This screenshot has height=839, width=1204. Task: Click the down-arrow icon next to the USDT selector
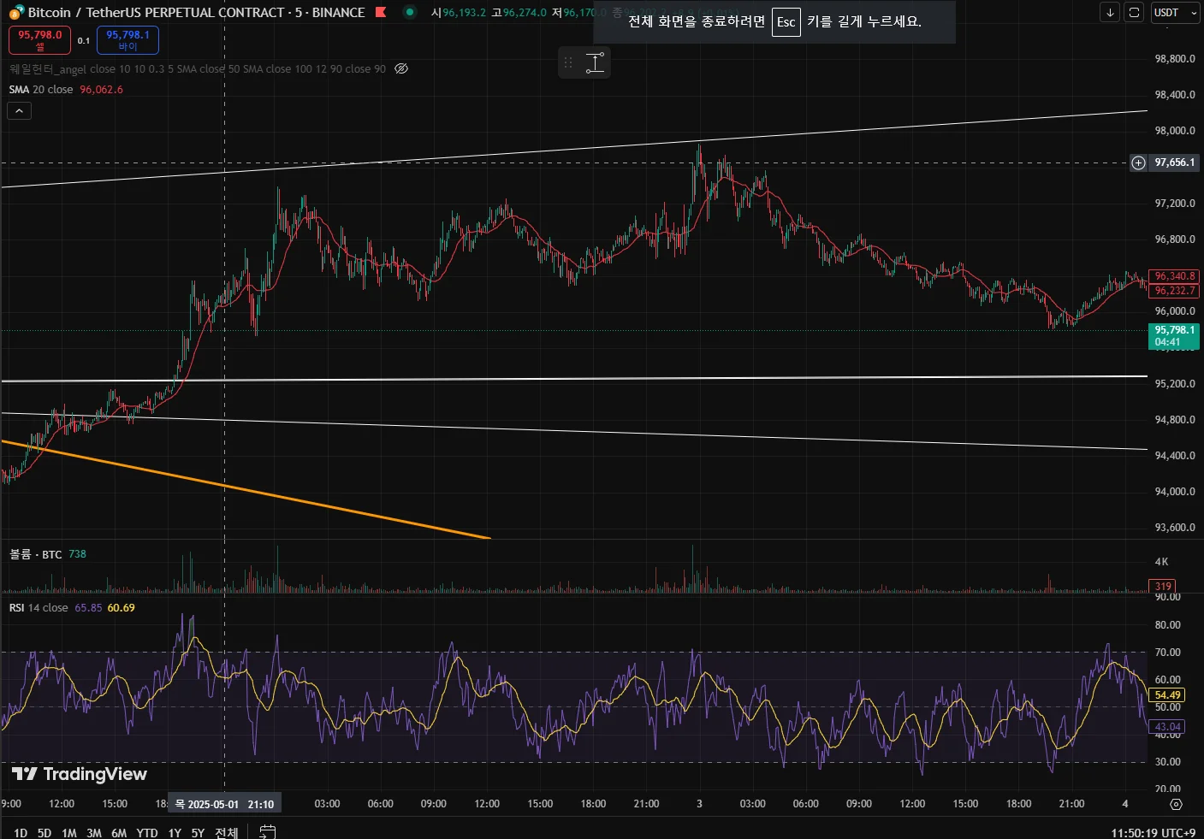[x=1110, y=13]
